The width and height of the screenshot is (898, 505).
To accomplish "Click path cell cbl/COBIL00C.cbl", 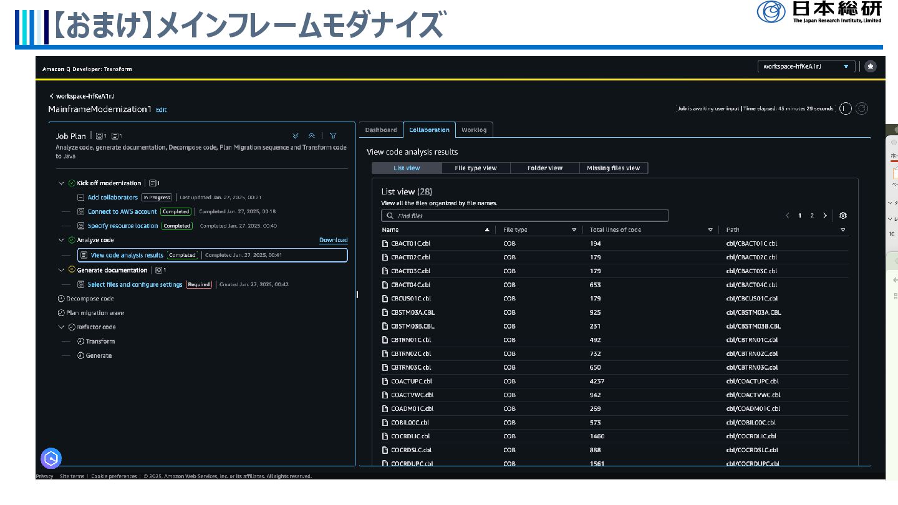I will (x=751, y=423).
